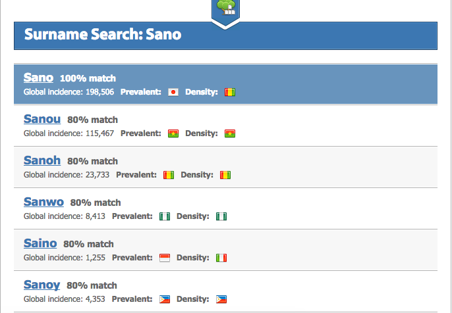Open the Saino surname link
This screenshot has width=452, height=313.
(40, 243)
